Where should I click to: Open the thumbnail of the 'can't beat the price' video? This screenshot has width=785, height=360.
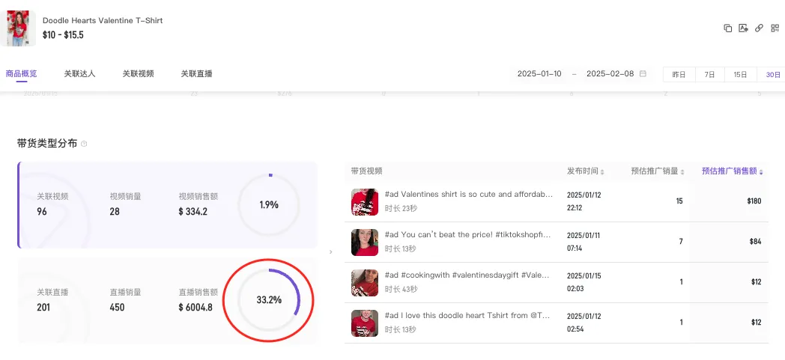pos(365,242)
